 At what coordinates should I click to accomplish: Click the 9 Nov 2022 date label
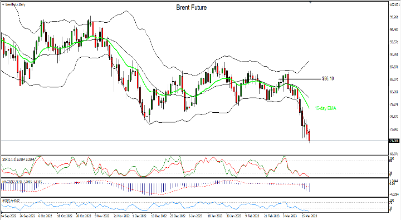point(102,216)
